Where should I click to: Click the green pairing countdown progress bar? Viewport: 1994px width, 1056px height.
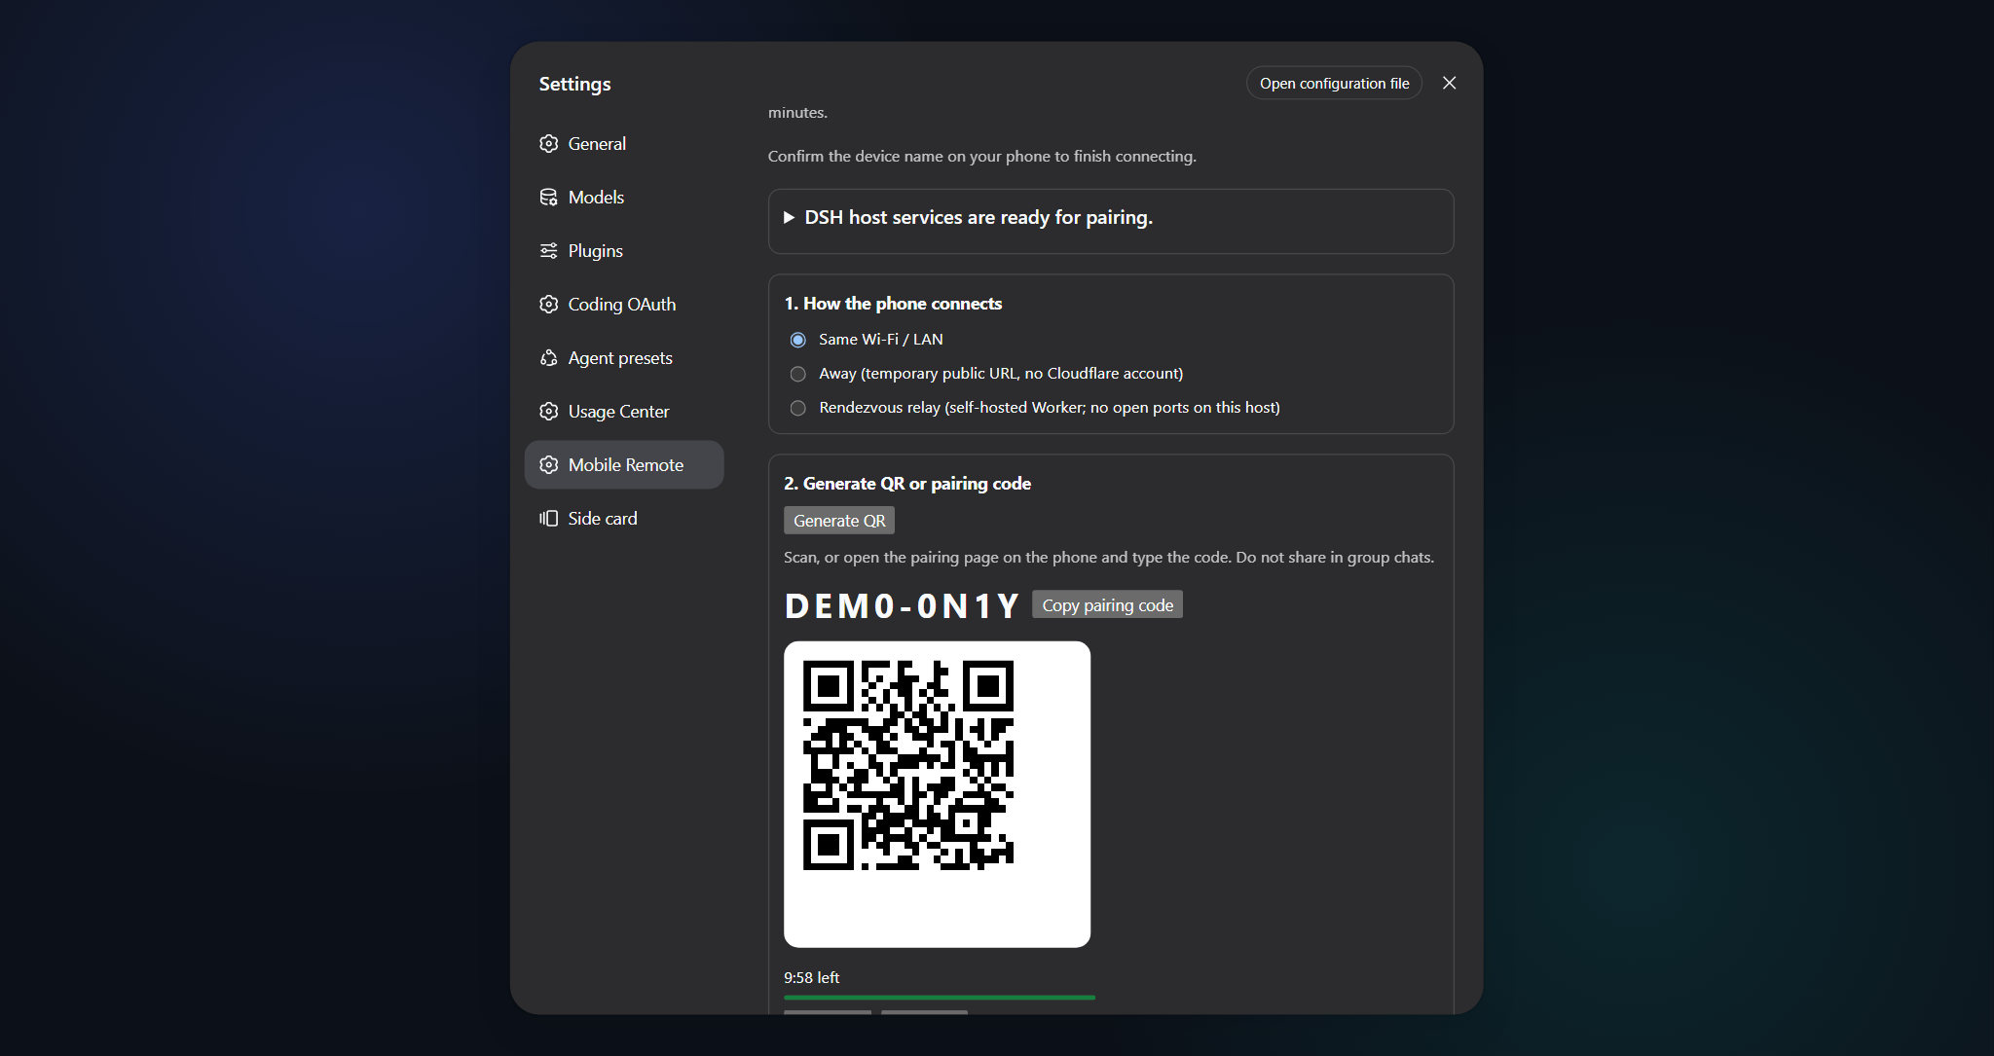click(940, 998)
